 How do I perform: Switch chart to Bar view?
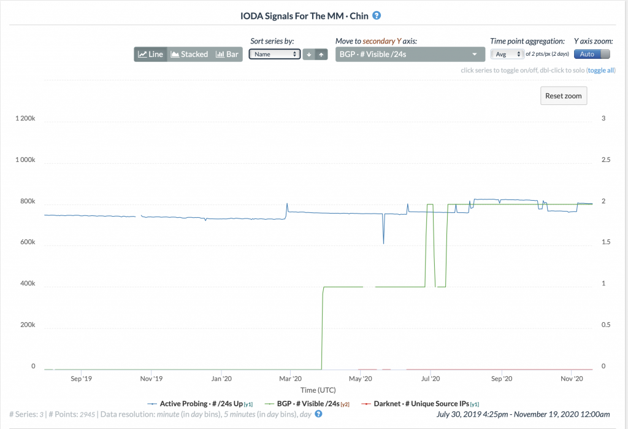click(227, 54)
